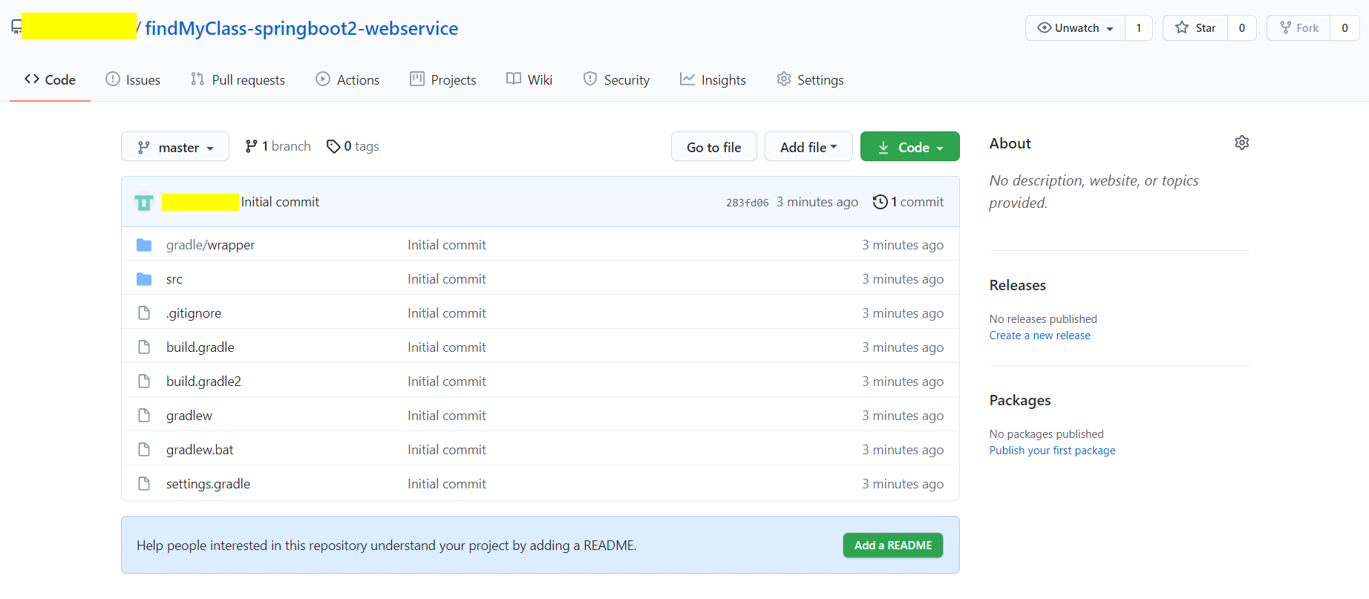Click the committer avatar icon
Screen dimensions: 1369x599
144,202
